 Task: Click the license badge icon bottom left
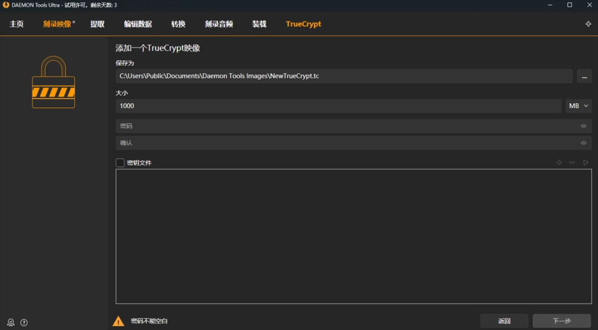click(9, 322)
